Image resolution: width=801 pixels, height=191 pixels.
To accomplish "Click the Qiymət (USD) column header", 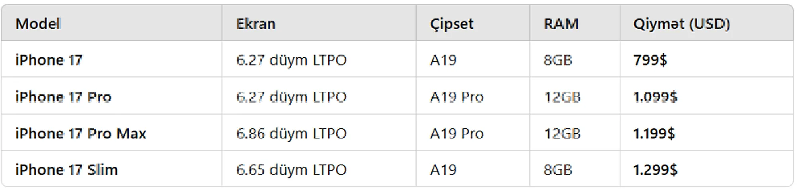I will point(681,24).
